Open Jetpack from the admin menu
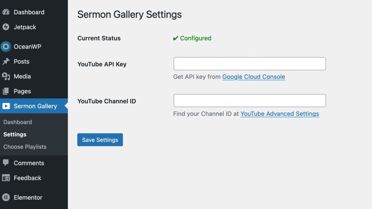The height and width of the screenshot is (209, 372). coord(25,27)
